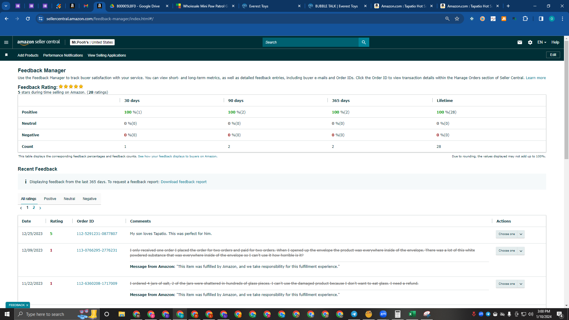
Task: Open File Explorer from the taskbar
Action: tap(122, 314)
